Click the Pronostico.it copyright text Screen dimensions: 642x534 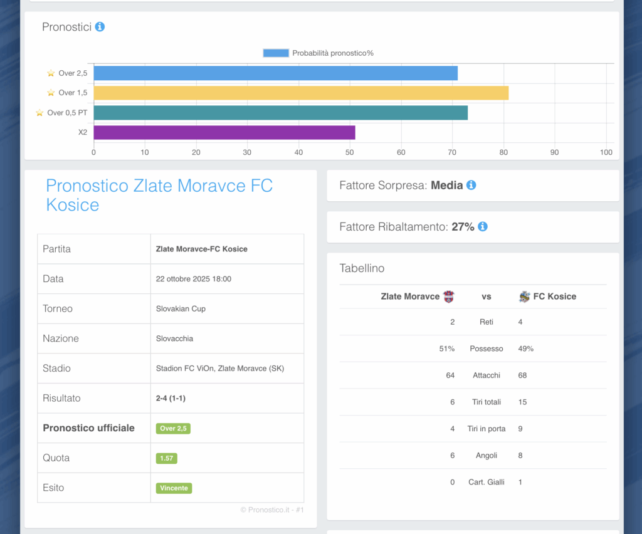point(271,510)
